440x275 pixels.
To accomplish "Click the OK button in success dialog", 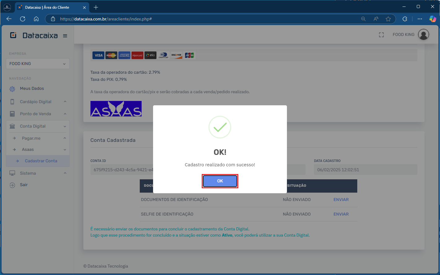I will (220, 181).
